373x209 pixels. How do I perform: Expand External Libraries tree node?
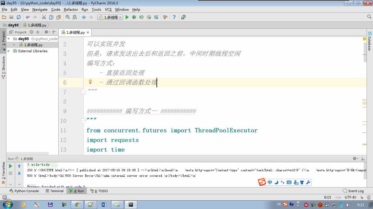(9, 51)
